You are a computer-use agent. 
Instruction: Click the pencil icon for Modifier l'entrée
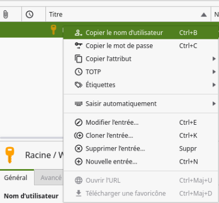(x=78, y=123)
